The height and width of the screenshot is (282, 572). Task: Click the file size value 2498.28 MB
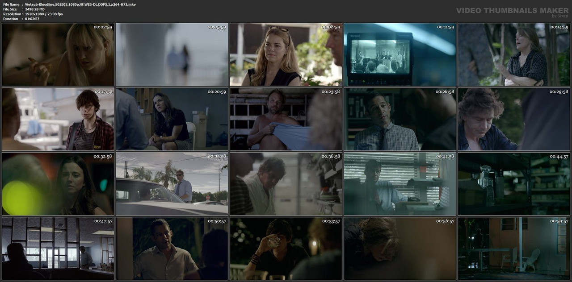click(38, 9)
